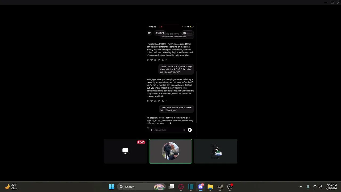
Task: Select the rightmost participant tile
Action: coord(216,151)
